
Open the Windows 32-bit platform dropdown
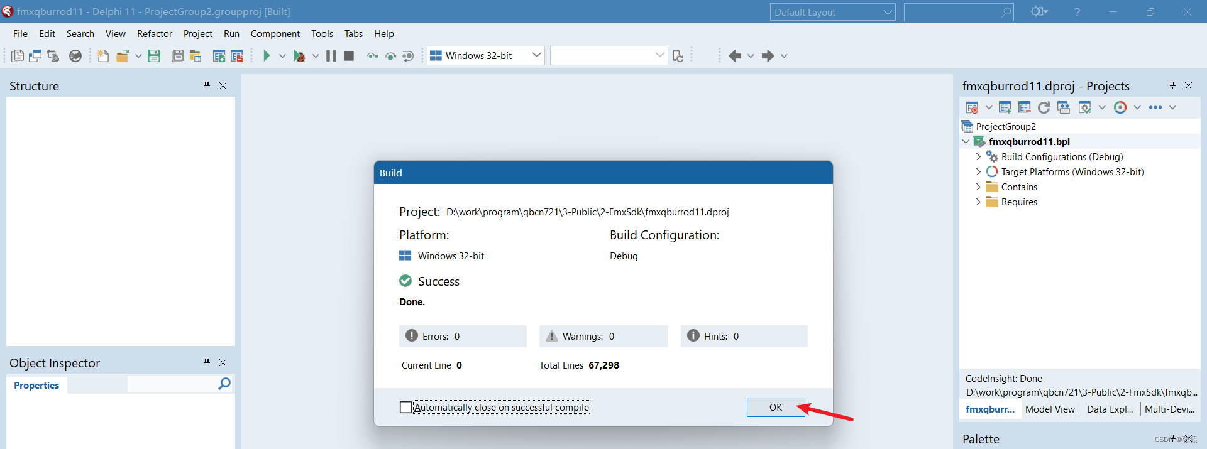[536, 55]
